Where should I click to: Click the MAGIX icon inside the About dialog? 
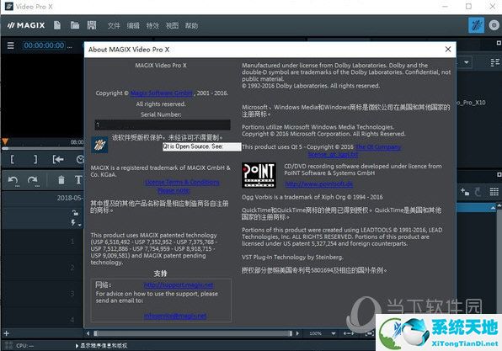pos(99,145)
